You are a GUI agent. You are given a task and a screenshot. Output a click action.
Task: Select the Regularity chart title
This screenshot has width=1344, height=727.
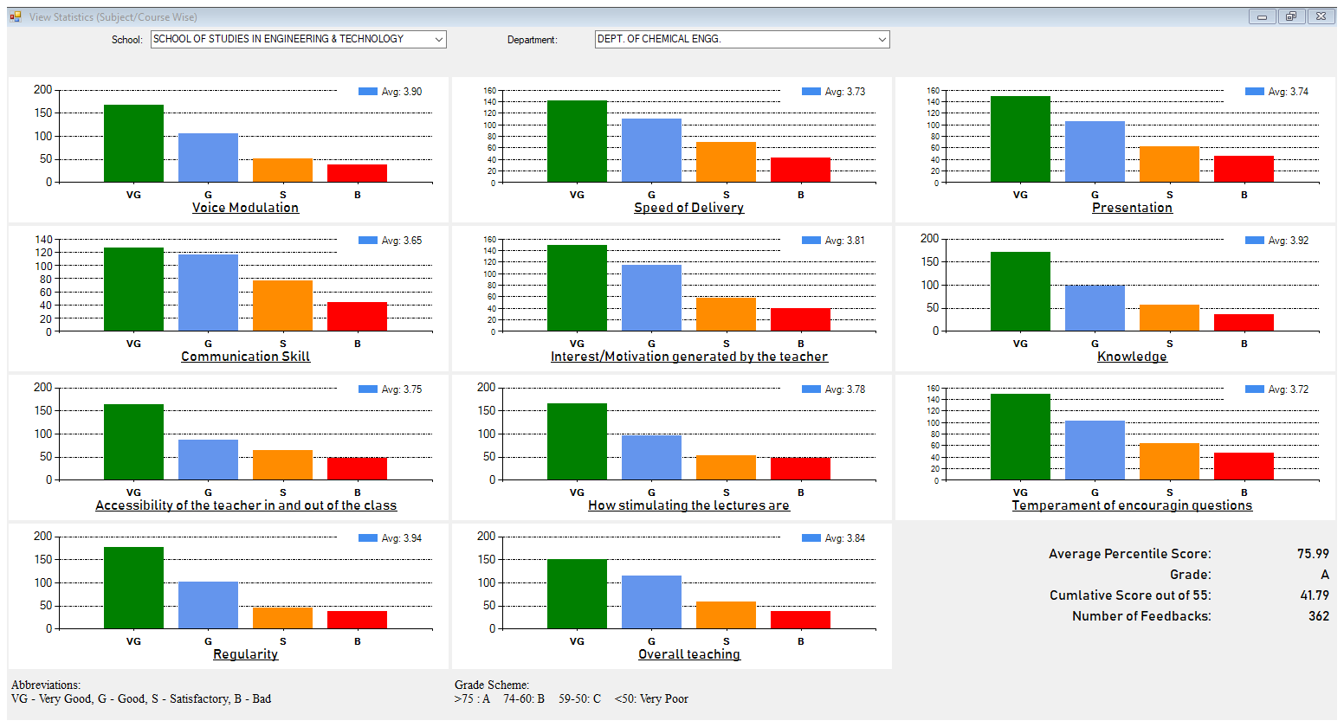pyautogui.click(x=245, y=654)
